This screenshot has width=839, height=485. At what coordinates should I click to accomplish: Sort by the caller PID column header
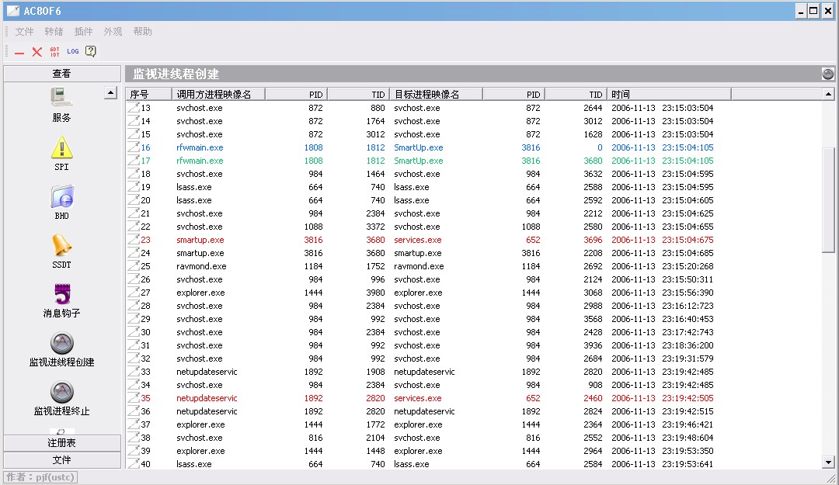click(x=296, y=94)
